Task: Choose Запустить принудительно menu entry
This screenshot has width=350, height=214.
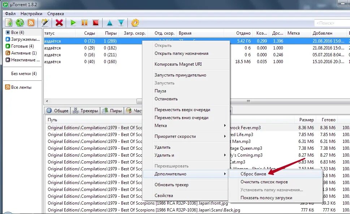Action: pyautogui.click(x=186, y=75)
